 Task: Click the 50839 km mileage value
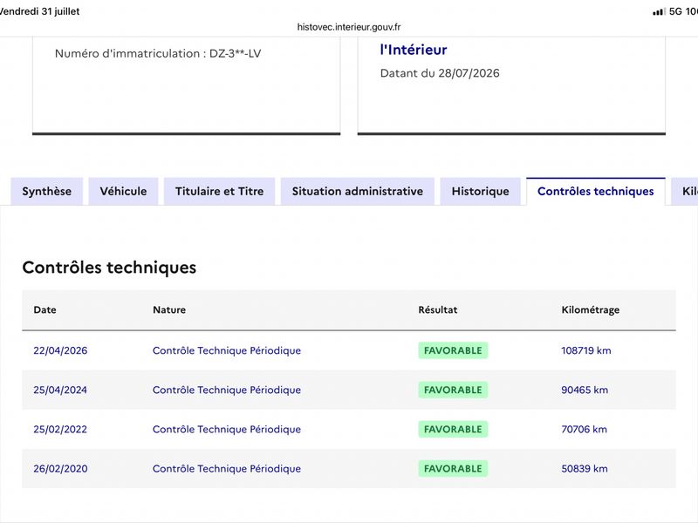[x=585, y=469]
